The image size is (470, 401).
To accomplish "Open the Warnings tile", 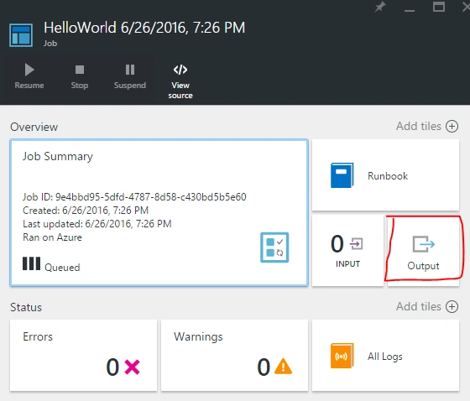I will pyautogui.click(x=234, y=356).
